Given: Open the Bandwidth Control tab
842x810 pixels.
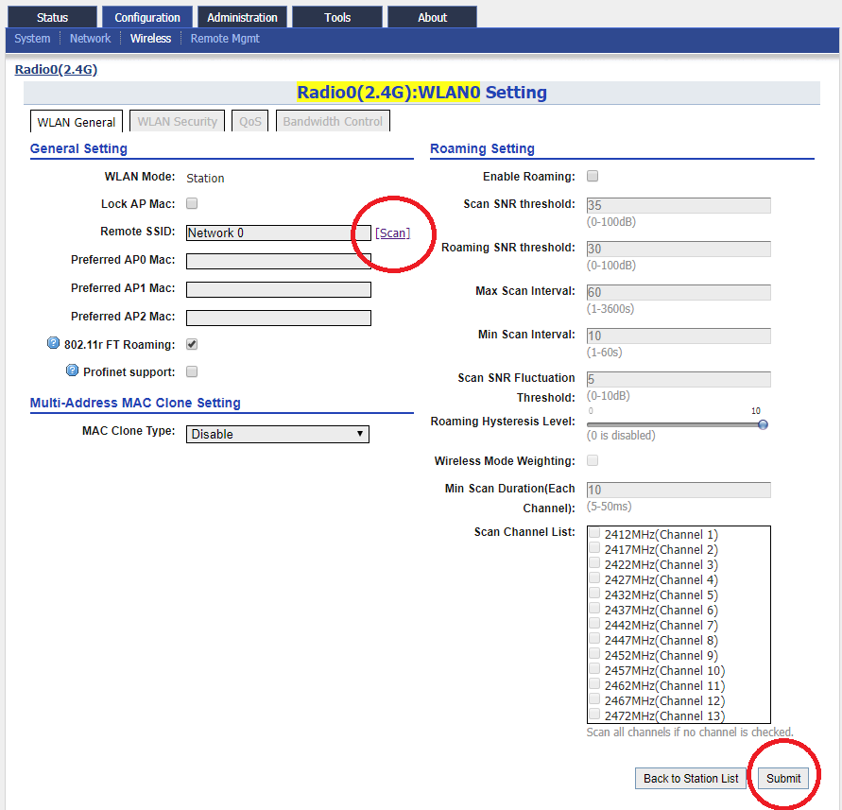Looking at the screenshot, I should click(x=333, y=121).
